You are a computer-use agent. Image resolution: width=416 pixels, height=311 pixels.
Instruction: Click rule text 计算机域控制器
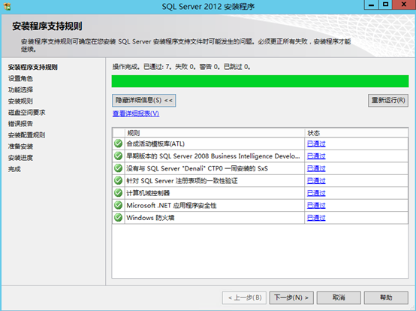click(148, 193)
